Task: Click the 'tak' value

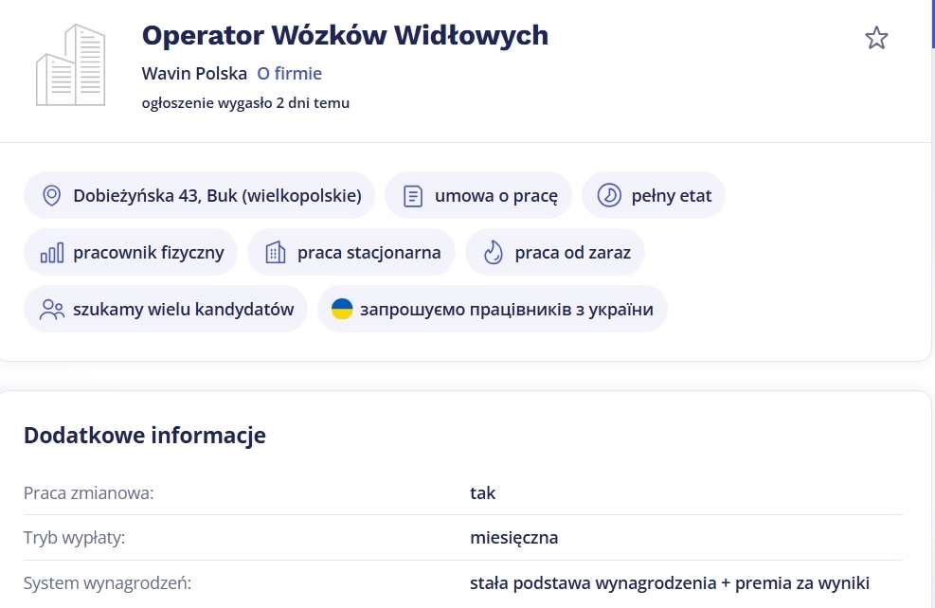Action: [x=482, y=493]
